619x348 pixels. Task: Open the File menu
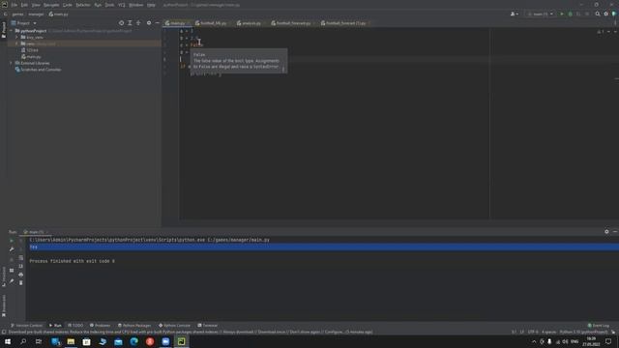pyautogui.click(x=15, y=5)
